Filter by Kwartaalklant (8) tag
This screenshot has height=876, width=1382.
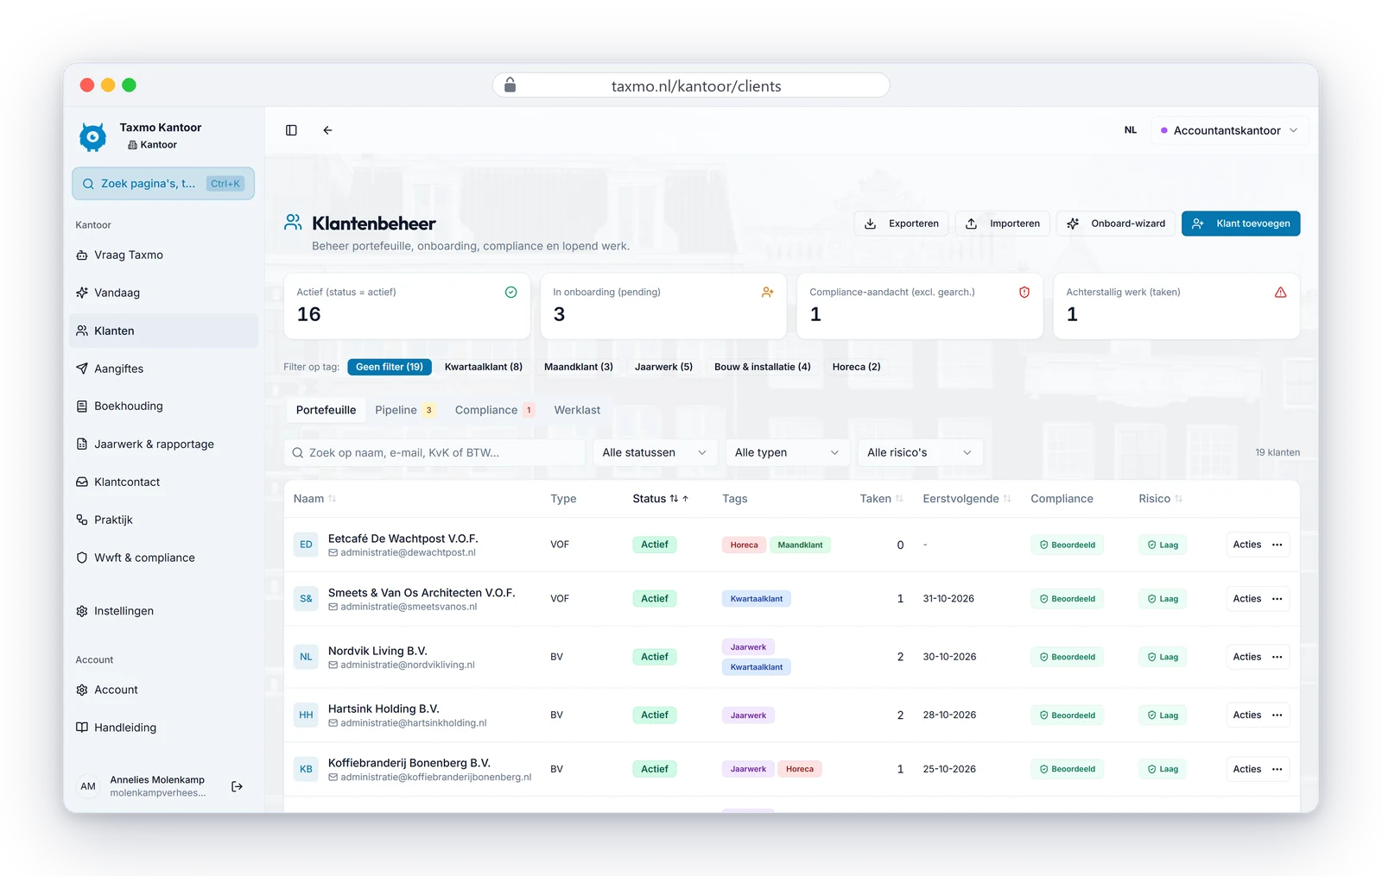tap(484, 367)
